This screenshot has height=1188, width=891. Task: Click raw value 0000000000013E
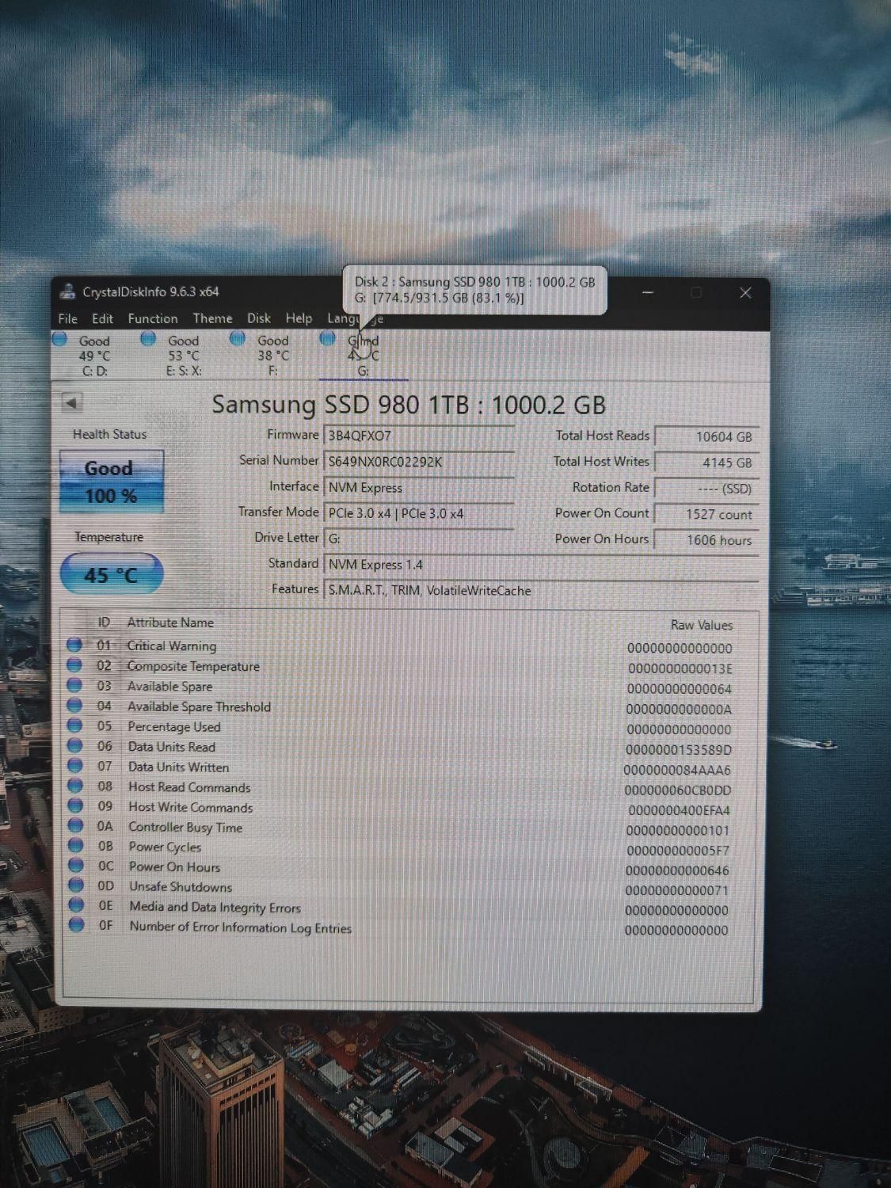pos(680,668)
